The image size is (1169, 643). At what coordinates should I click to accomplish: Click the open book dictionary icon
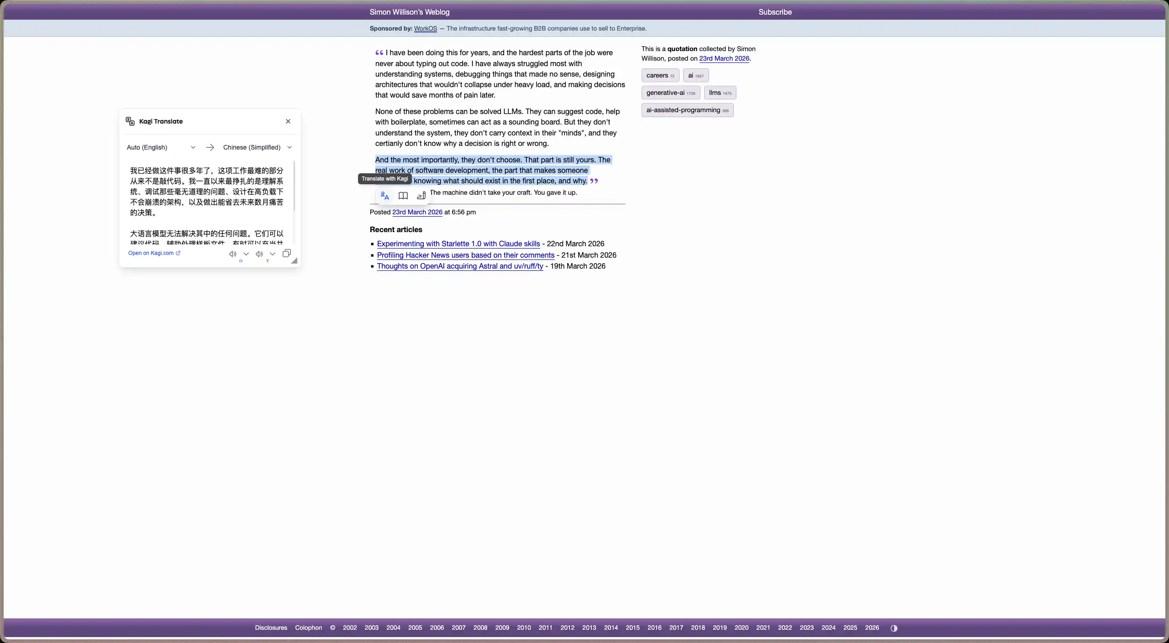tap(403, 196)
